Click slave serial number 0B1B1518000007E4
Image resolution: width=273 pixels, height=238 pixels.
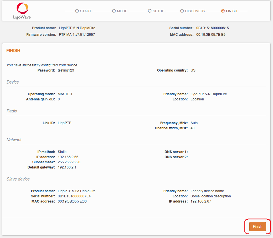pyautogui.click(x=74, y=196)
